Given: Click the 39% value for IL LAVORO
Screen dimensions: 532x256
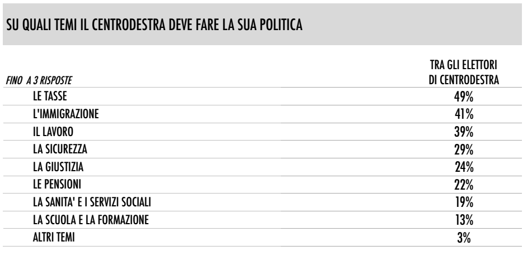Looking at the screenshot, I should click(463, 132).
